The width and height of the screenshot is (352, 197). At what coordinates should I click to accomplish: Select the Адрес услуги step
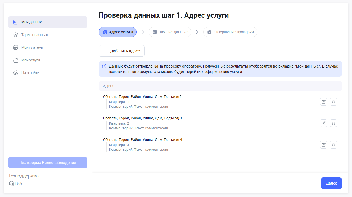point(118,32)
